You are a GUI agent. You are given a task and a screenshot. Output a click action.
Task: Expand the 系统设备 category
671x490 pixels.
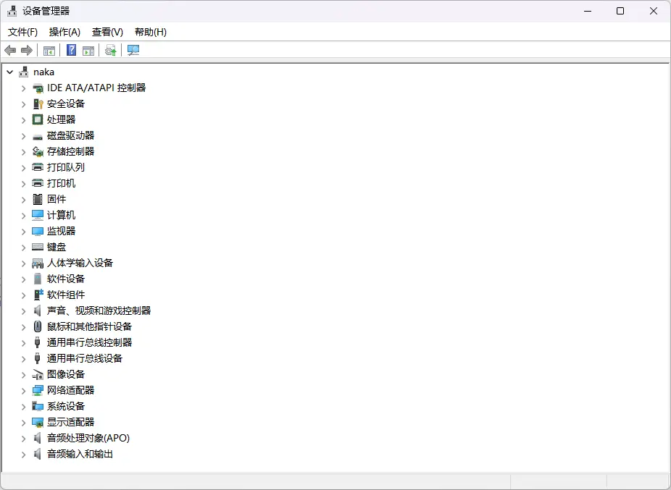23,407
